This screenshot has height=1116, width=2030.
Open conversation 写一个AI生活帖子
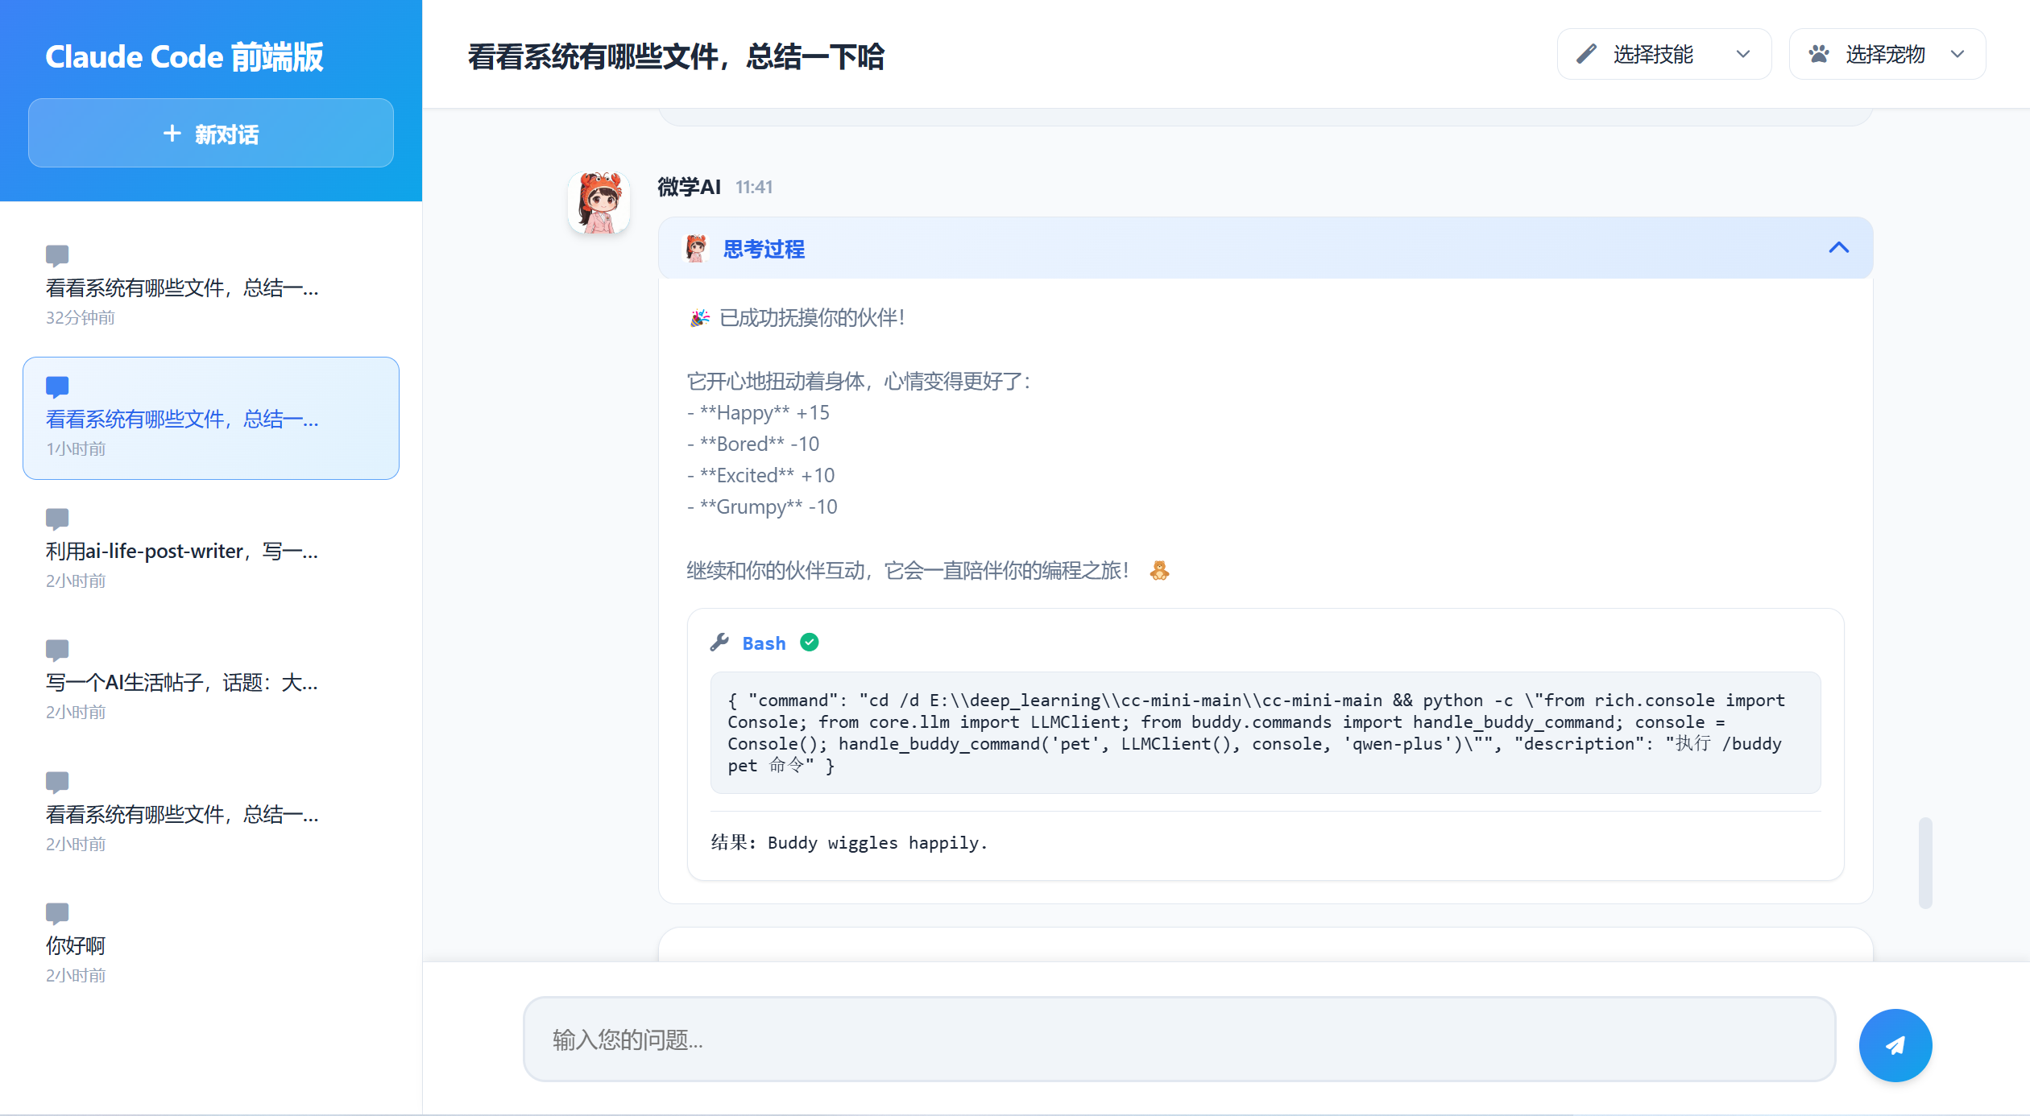click(x=182, y=683)
